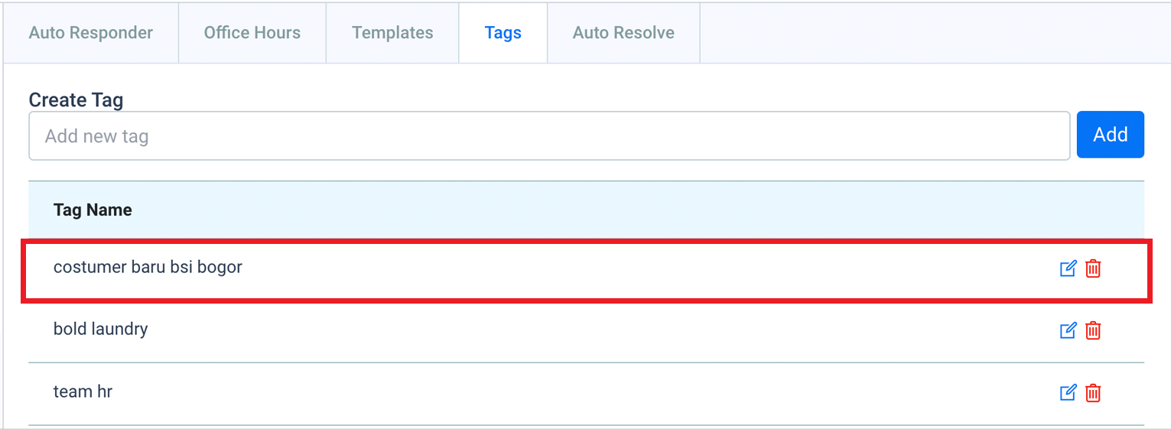1171x429 pixels.
Task: Click the Create Tag label
Action: click(x=76, y=100)
